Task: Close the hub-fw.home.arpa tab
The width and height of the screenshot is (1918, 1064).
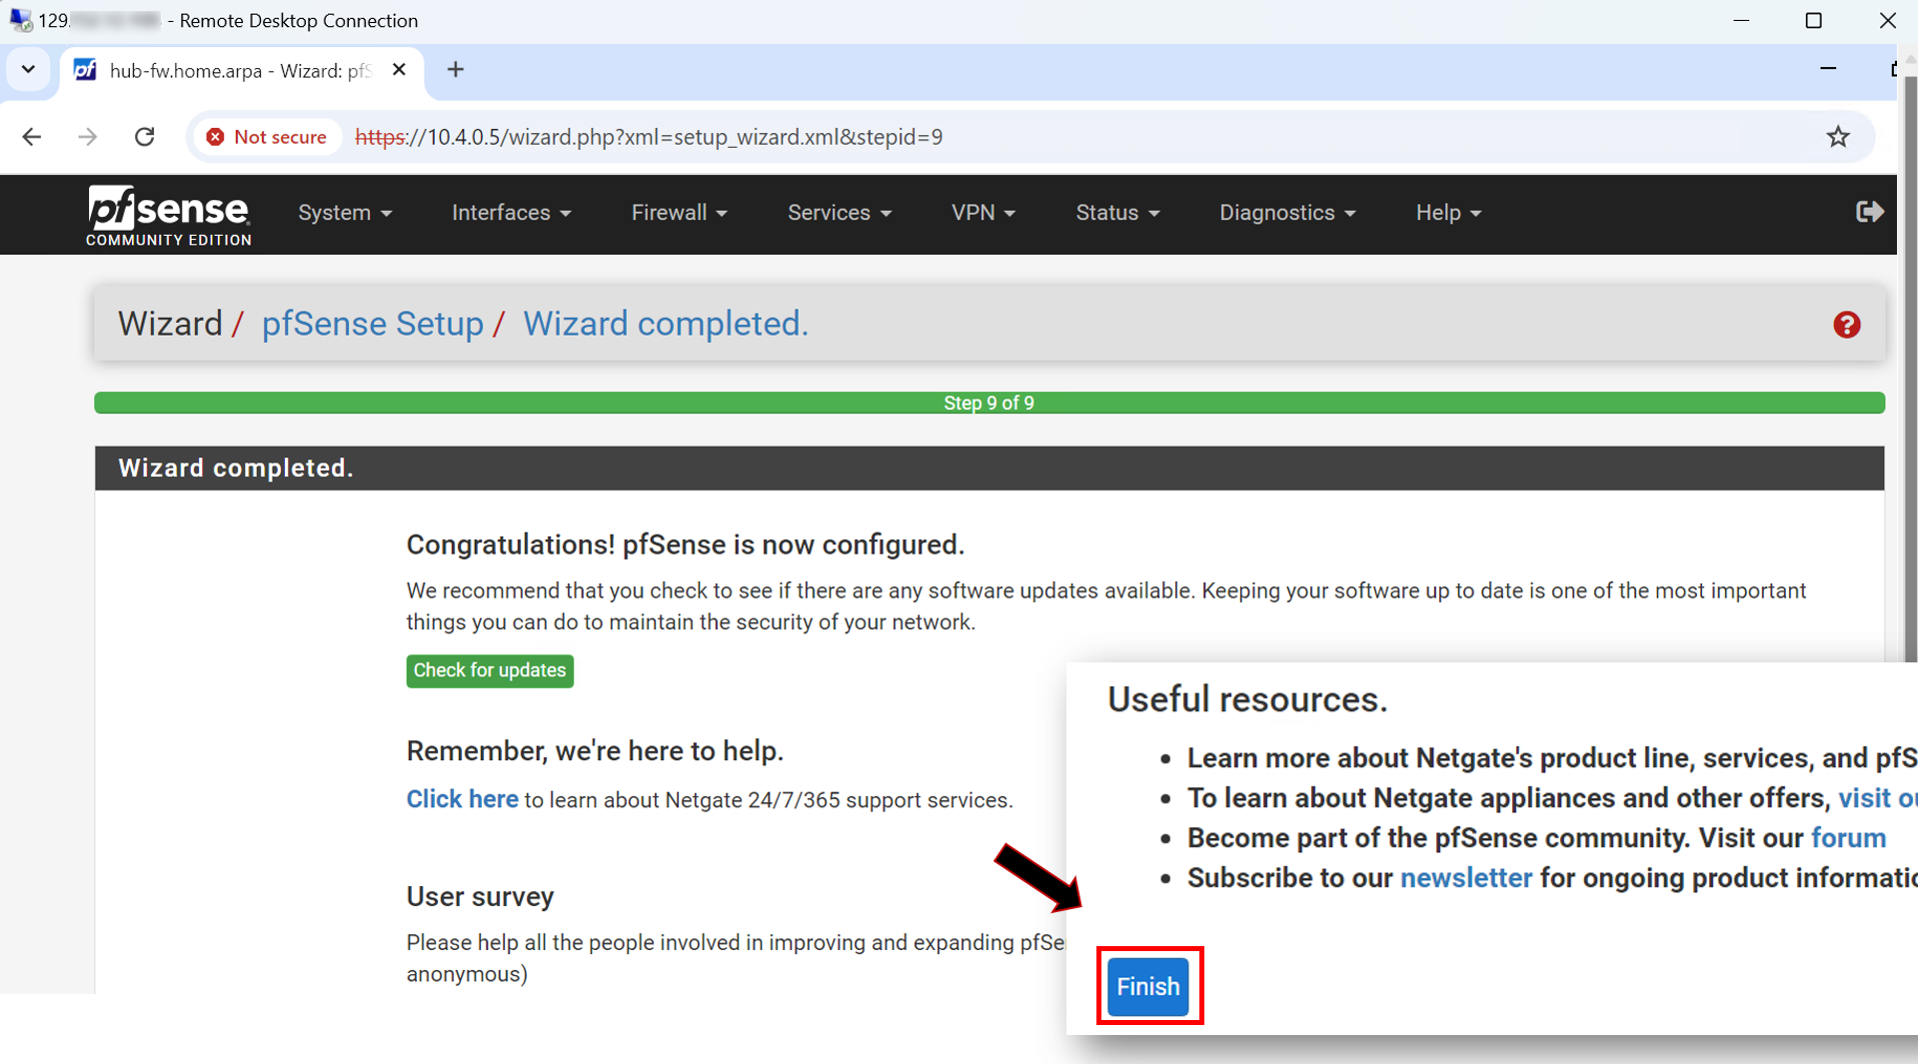Action: [x=399, y=70]
